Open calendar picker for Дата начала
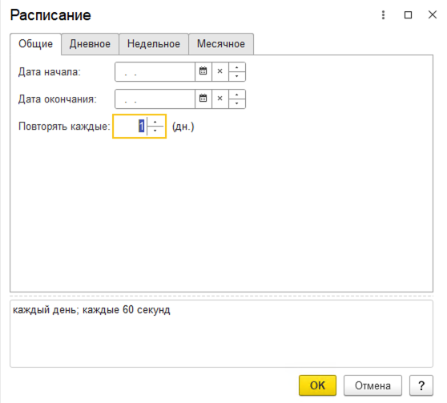Viewport: 447px width, 403px height. pyautogui.click(x=203, y=71)
